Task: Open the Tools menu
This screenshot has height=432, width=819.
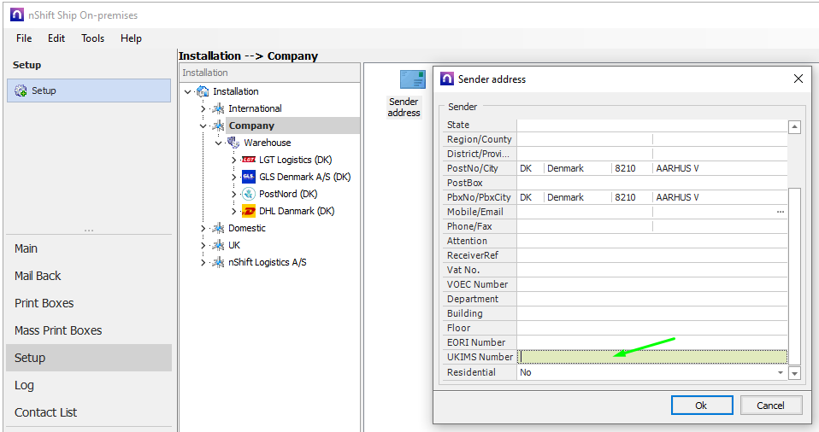Action: 93,38
